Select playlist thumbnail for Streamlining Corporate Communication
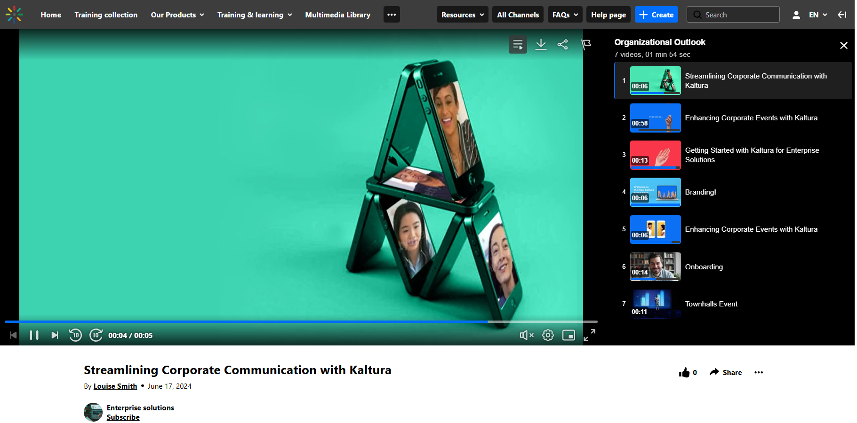Viewport: 857px width, 423px height. pos(656,80)
